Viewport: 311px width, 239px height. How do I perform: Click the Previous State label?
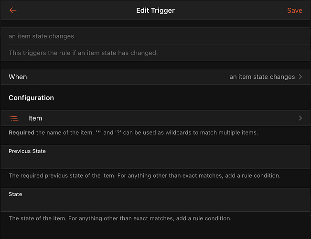tap(27, 151)
